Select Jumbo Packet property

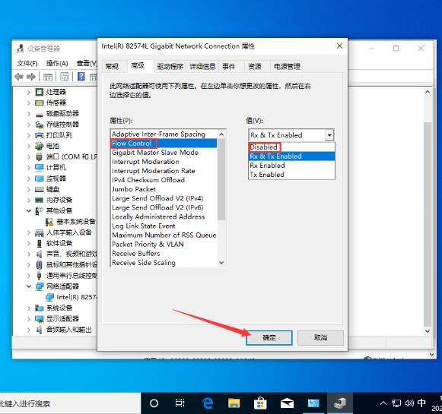tap(164, 189)
